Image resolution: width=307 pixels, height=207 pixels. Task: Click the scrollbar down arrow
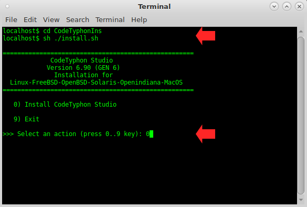[301, 200]
